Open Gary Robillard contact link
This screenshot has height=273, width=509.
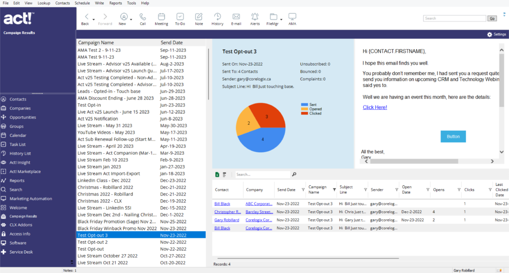pos(227,220)
